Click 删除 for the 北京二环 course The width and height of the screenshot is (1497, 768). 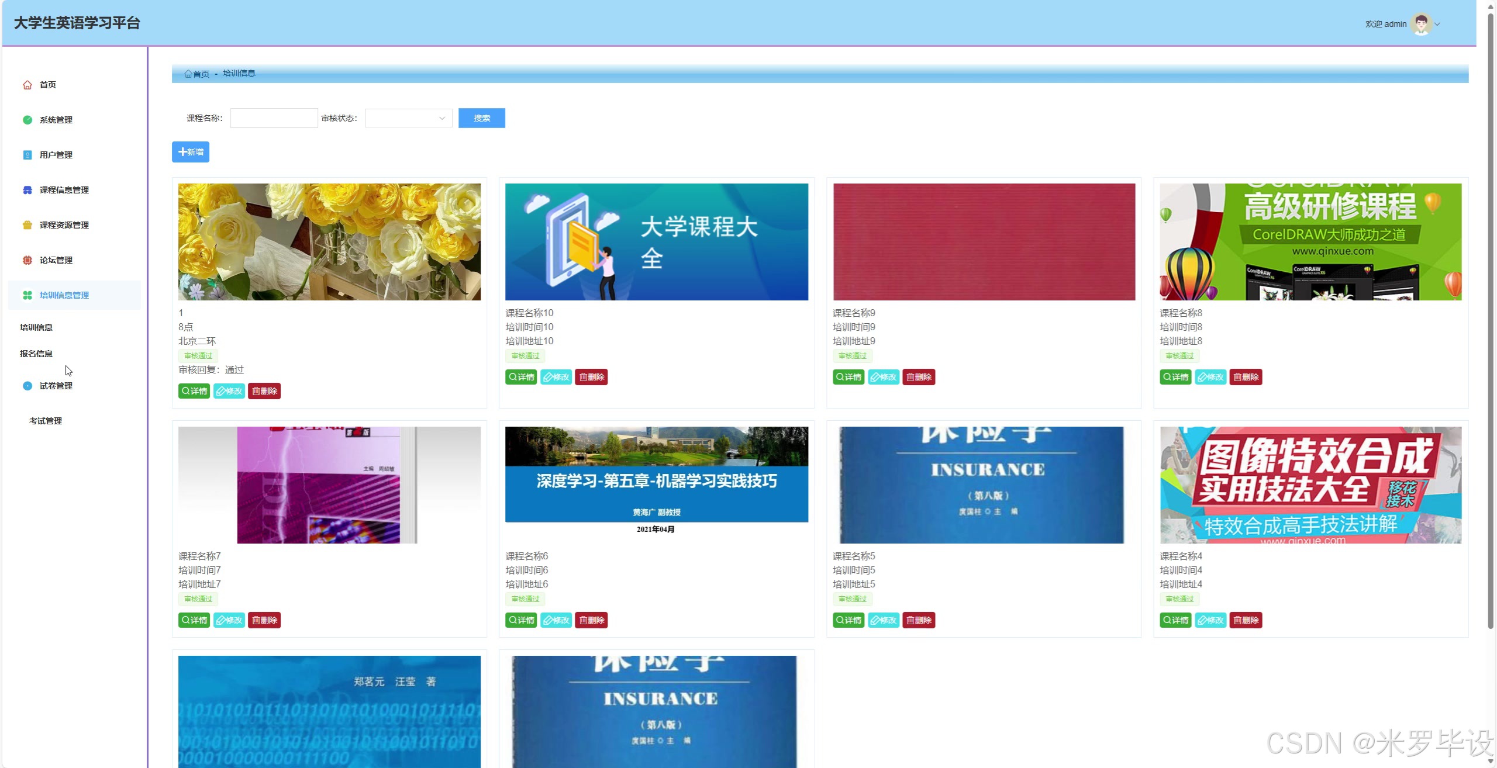264,392
